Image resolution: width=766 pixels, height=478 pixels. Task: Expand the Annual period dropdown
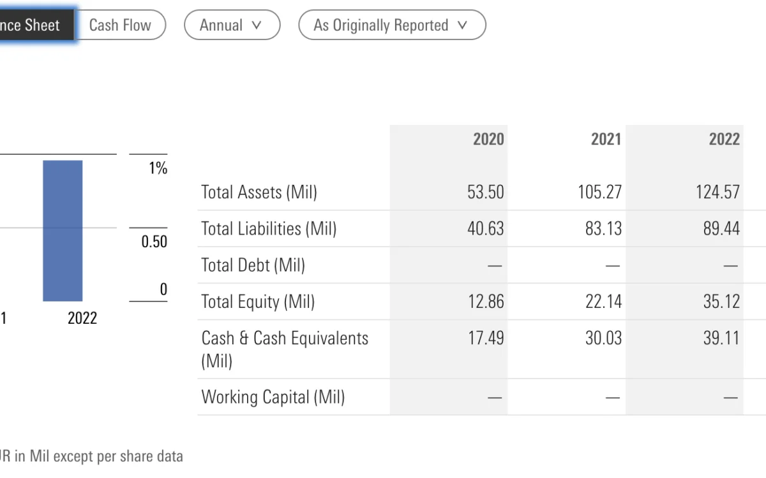coord(231,25)
